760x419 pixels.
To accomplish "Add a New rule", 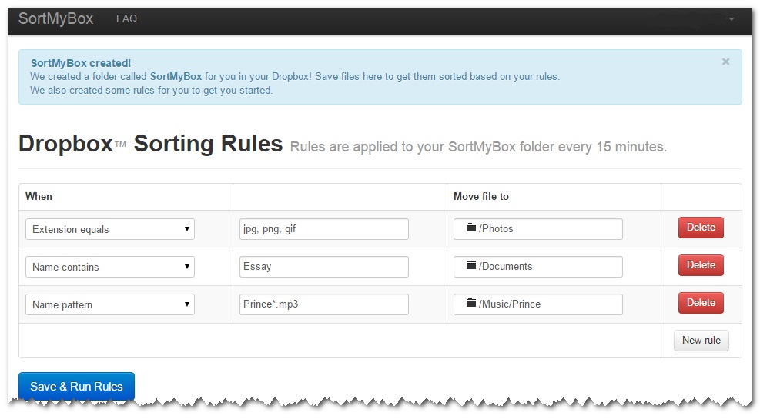I will click(x=701, y=341).
